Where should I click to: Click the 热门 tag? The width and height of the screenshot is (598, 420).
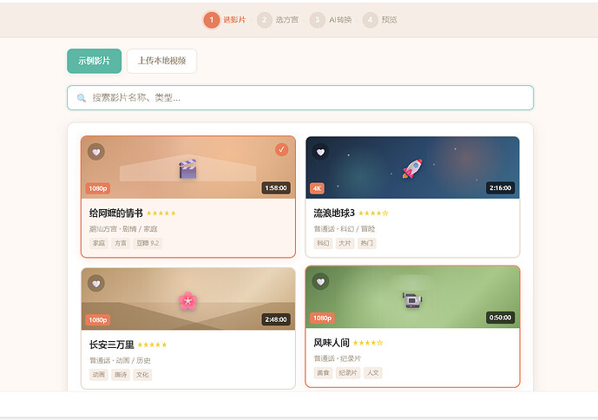point(367,243)
